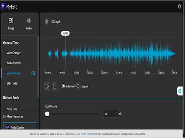Open the Audio Trimmer tool
The height and width of the screenshot is (138, 185).
point(14,63)
